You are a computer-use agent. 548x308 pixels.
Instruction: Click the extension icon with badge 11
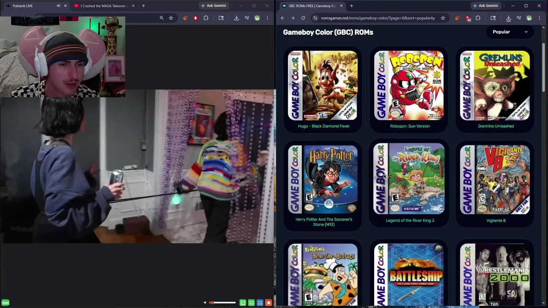click(468, 18)
